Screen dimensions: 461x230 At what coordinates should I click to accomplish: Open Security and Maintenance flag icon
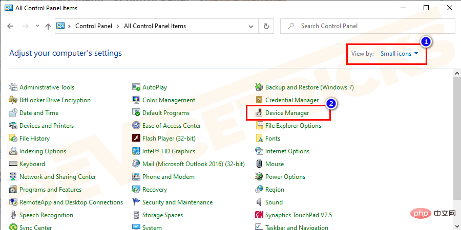tap(136, 202)
